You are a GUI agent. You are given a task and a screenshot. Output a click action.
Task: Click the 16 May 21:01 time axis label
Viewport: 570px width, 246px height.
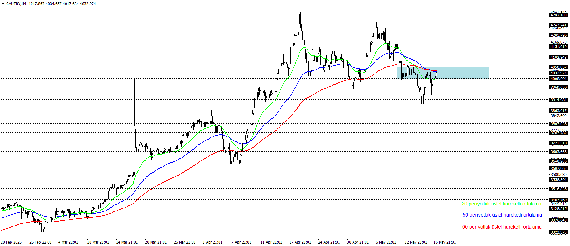click(445, 242)
